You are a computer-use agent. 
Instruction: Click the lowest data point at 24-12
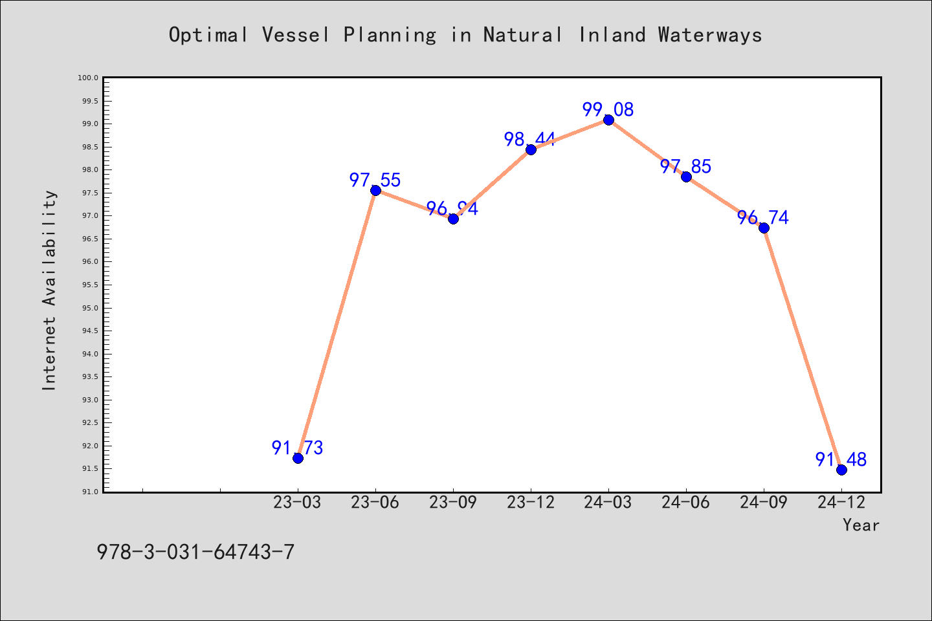[841, 470]
